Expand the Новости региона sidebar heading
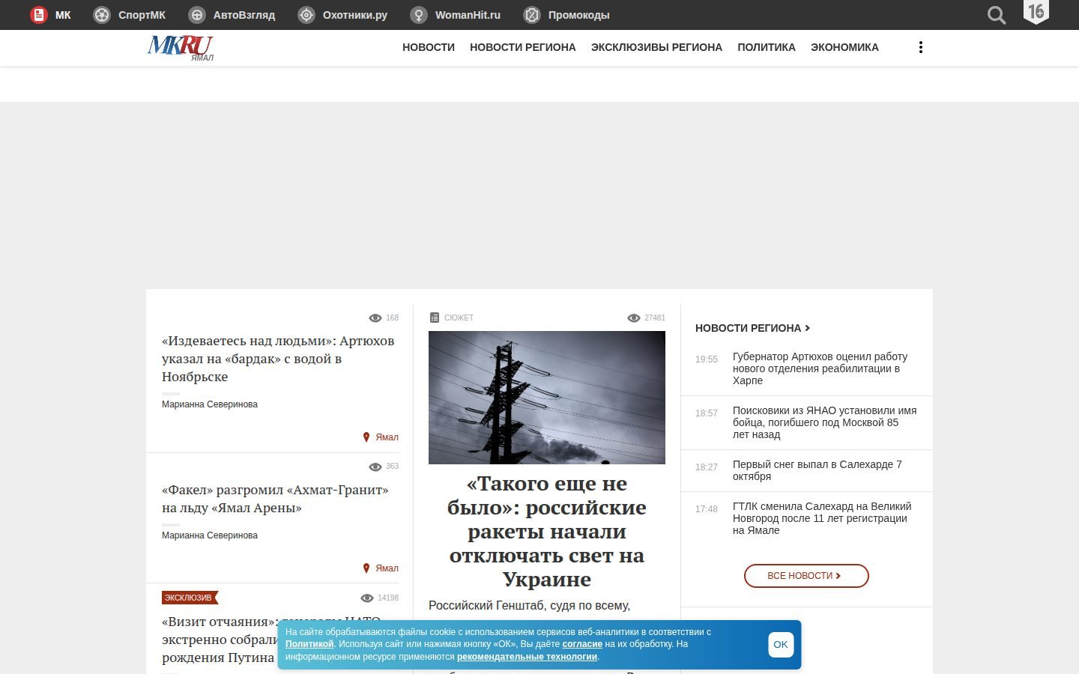 coord(752,328)
